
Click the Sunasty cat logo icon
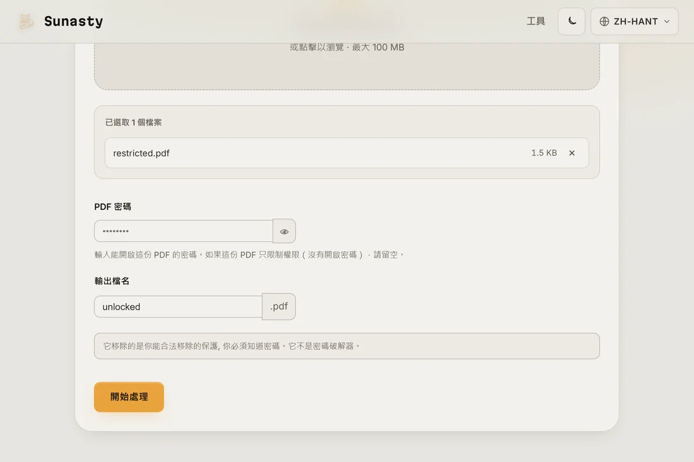tap(26, 21)
